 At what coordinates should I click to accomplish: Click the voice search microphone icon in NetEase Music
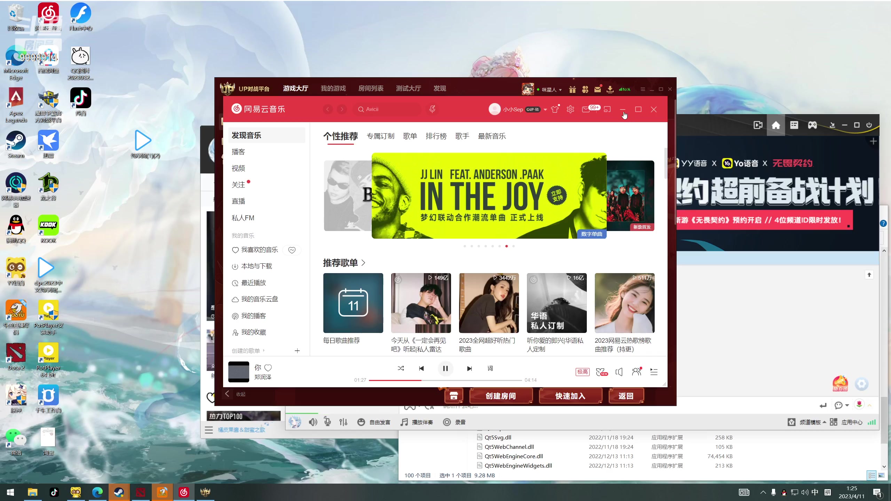(x=432, y=109)
